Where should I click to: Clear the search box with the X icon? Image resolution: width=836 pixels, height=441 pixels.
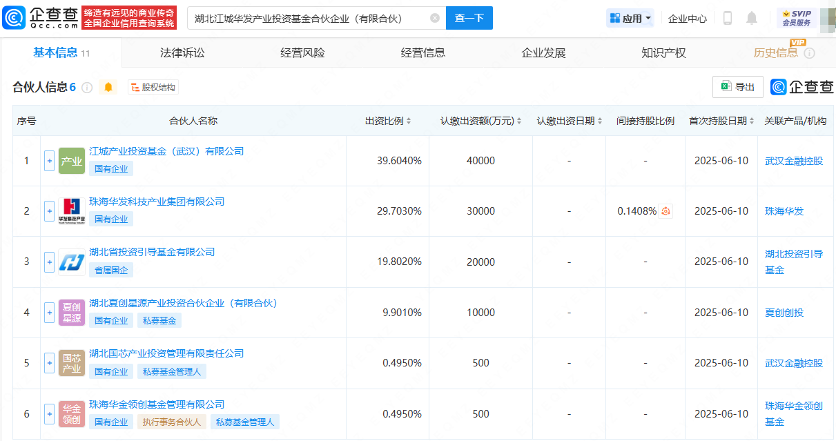pyautogui.click(x=434, y=19)
